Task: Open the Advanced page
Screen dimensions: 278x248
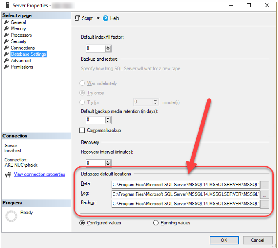Action: [x=21, y=61]
